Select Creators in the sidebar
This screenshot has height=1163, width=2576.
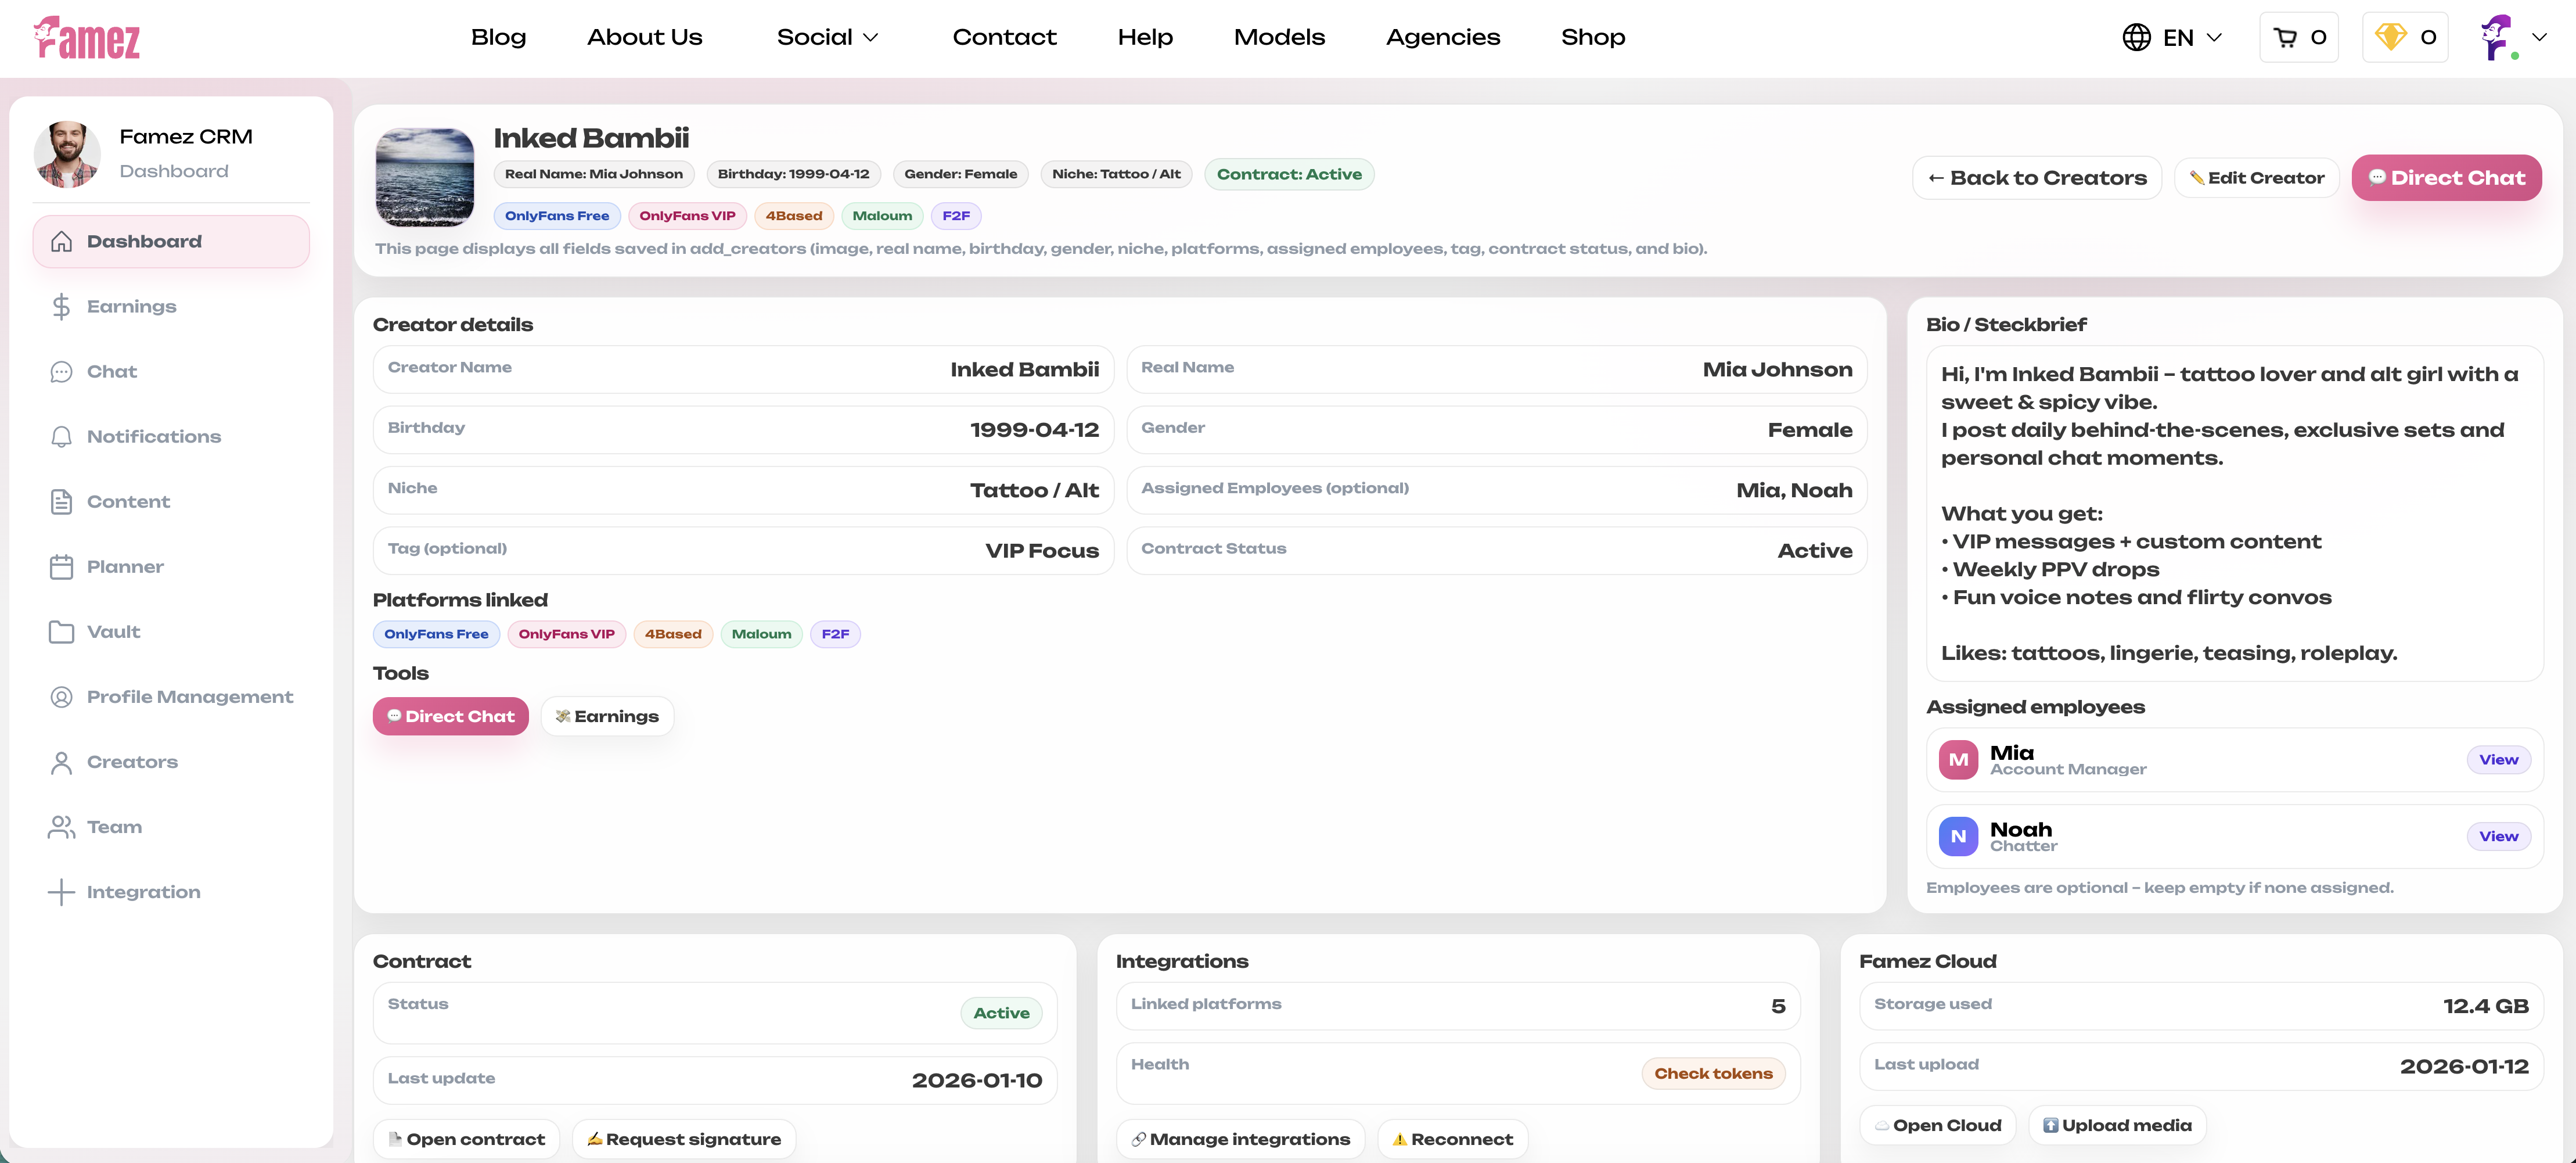(132, 762)
